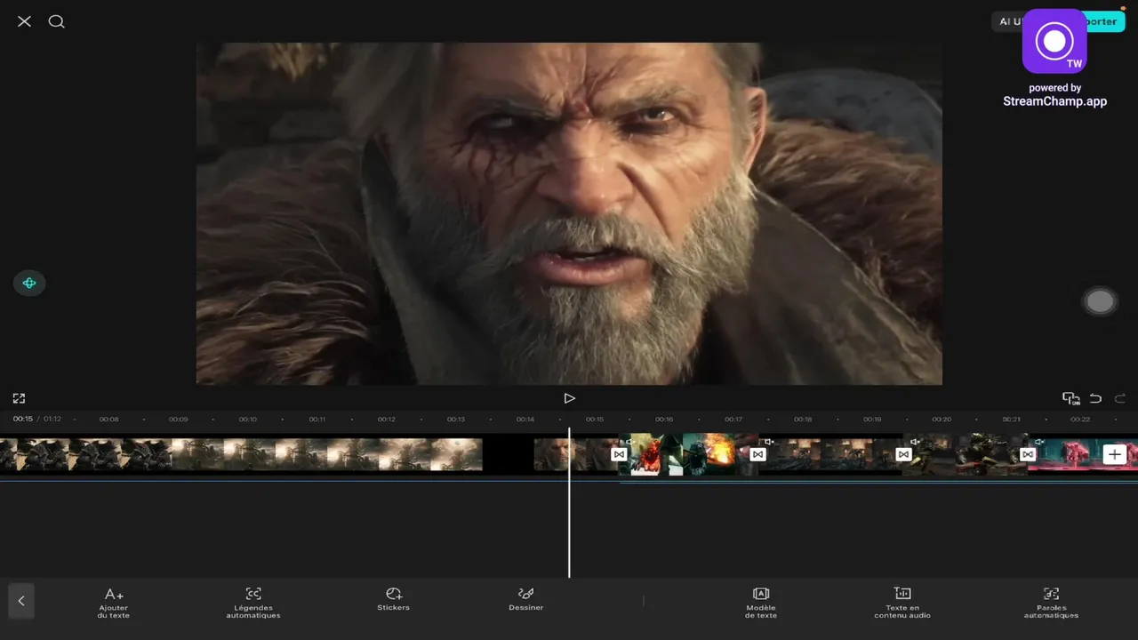Image resolution: width=1138 pixels, height=640 pixels.
Task: Toggle the main track magnet icon
Action: [x=1071, y=398]
